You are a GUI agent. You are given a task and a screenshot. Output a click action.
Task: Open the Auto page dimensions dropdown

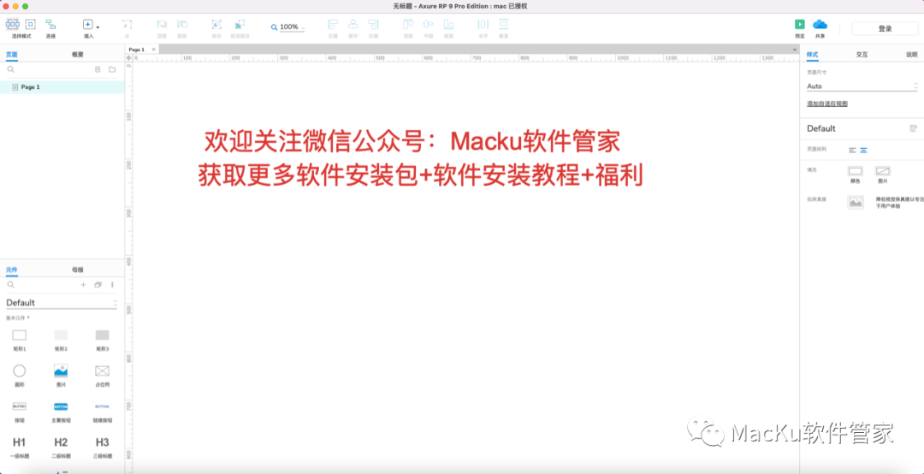(862, 86)
